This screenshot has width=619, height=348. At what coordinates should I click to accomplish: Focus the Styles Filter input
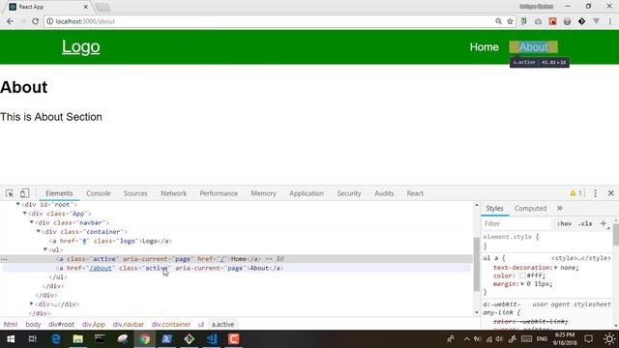coord(516,223)
